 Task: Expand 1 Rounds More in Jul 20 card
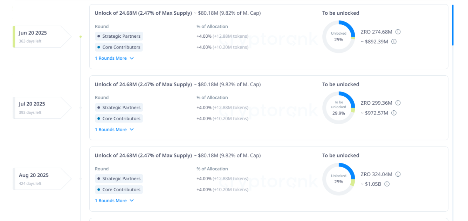click(x=114, y=130)
